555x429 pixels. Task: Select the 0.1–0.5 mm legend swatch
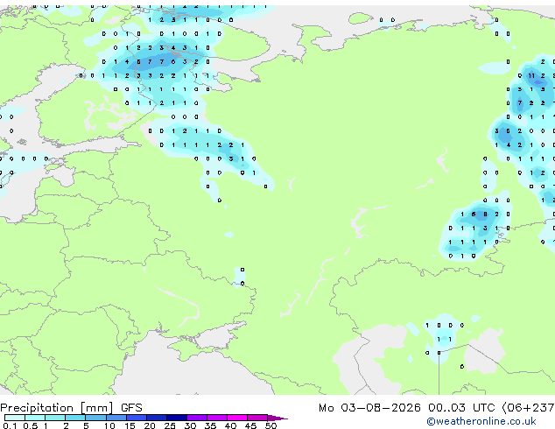[x=15, y=418]
